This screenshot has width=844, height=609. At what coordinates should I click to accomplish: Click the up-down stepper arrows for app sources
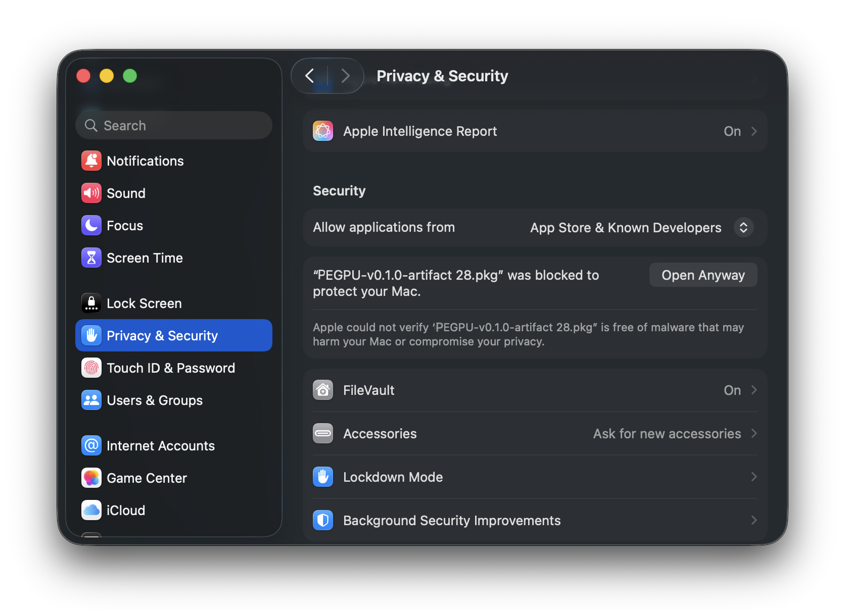click(x=744, y=228)
